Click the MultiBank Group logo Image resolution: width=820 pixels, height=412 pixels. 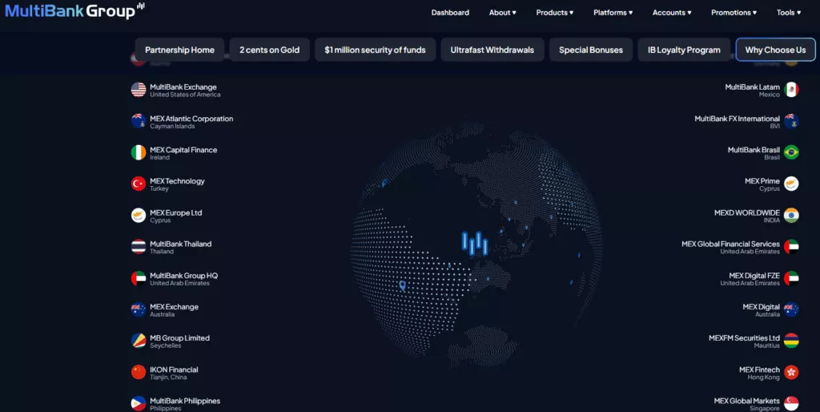pos(74,10)
